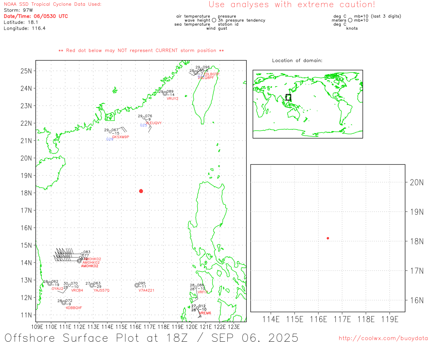The height and width of the screenshot is (342, 428).
Task: Click the blue gust label G29
Action: tap(110, 139)
